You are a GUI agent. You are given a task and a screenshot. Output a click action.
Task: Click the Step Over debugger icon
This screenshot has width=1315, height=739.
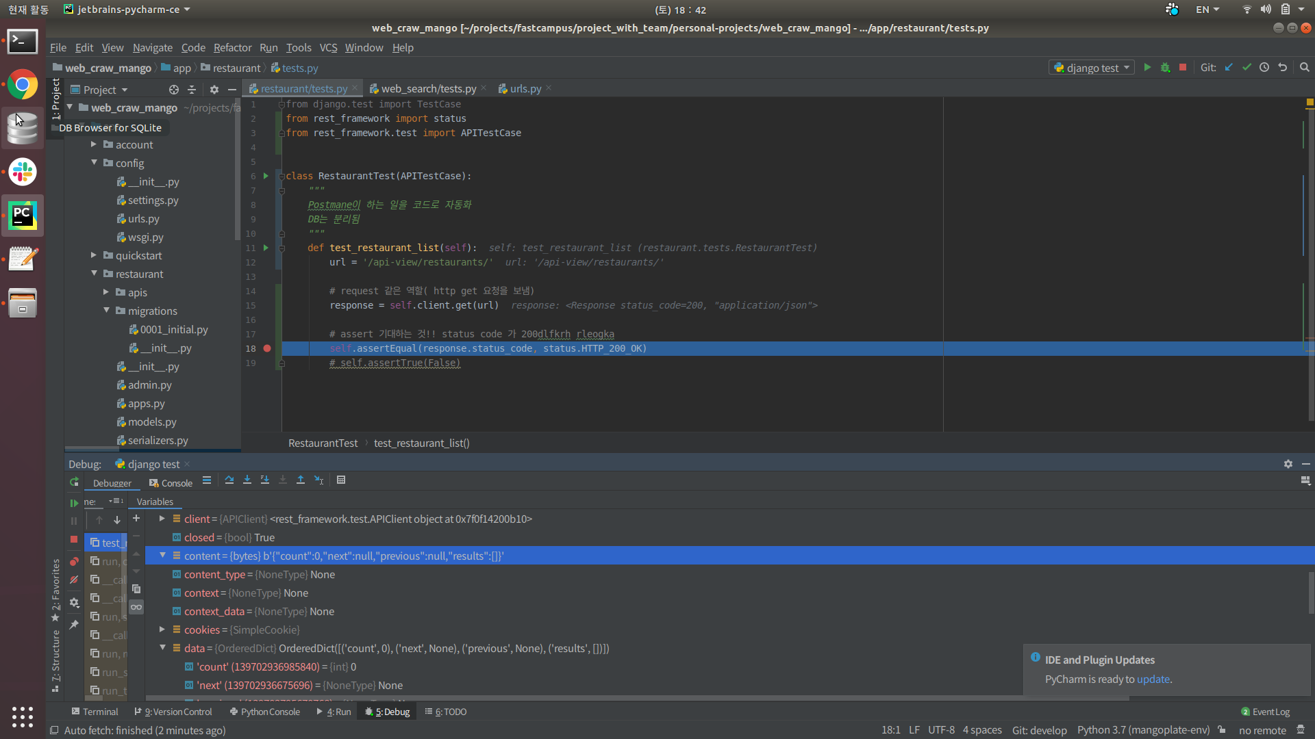[229, 480]
